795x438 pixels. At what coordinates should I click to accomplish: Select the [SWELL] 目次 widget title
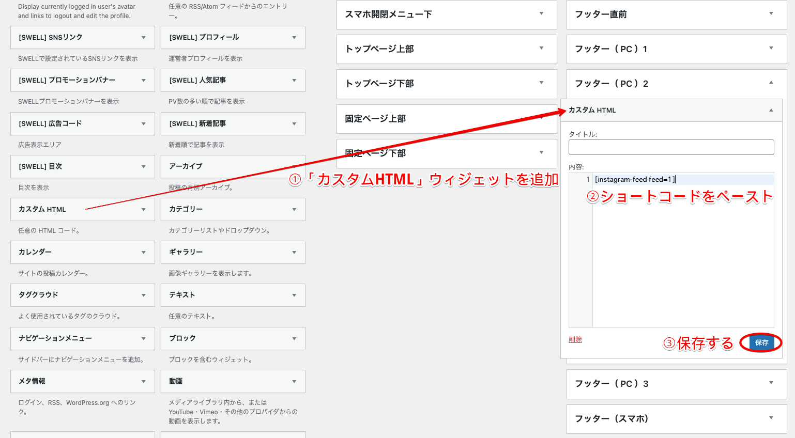(x=40, y=166)
